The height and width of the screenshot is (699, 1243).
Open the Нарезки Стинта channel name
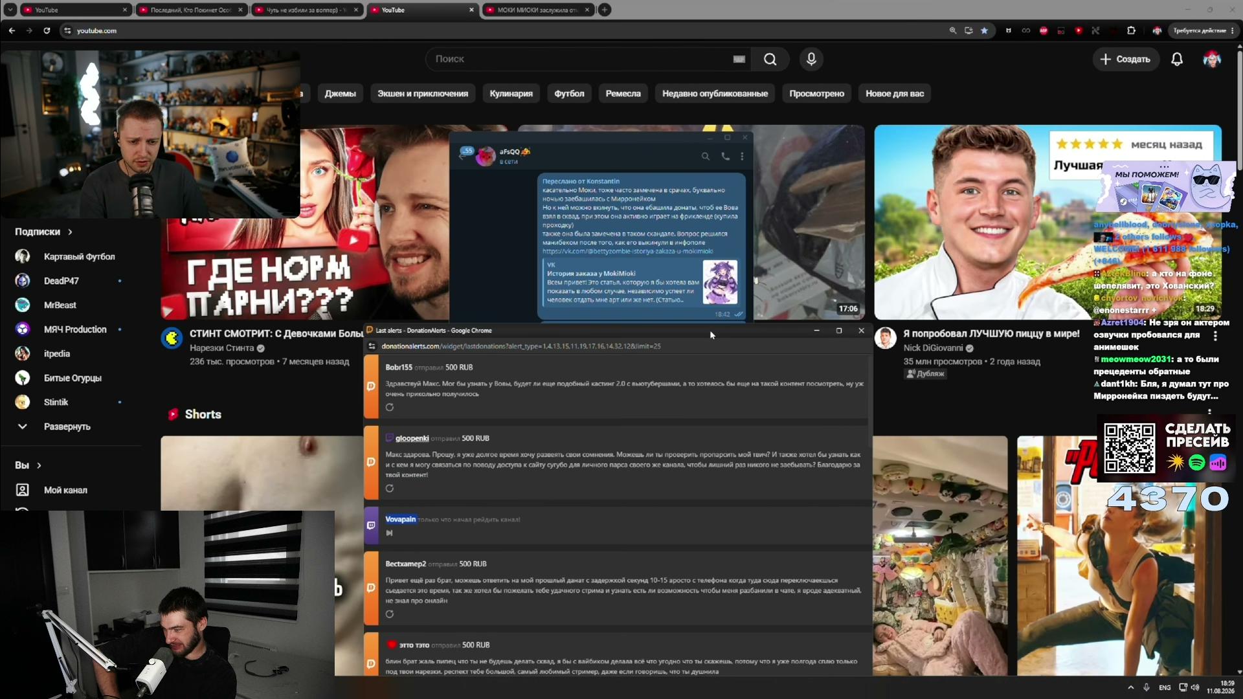(x=221, y=348)
